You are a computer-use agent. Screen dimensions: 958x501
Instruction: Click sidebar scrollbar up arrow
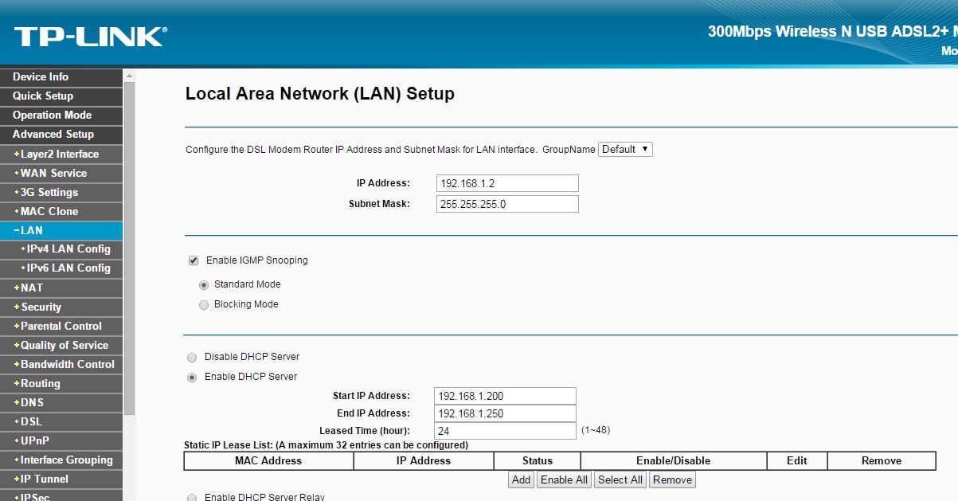click(x=129, y=75)
